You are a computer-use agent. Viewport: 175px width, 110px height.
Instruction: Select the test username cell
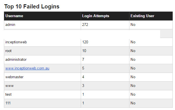point(42,94)
